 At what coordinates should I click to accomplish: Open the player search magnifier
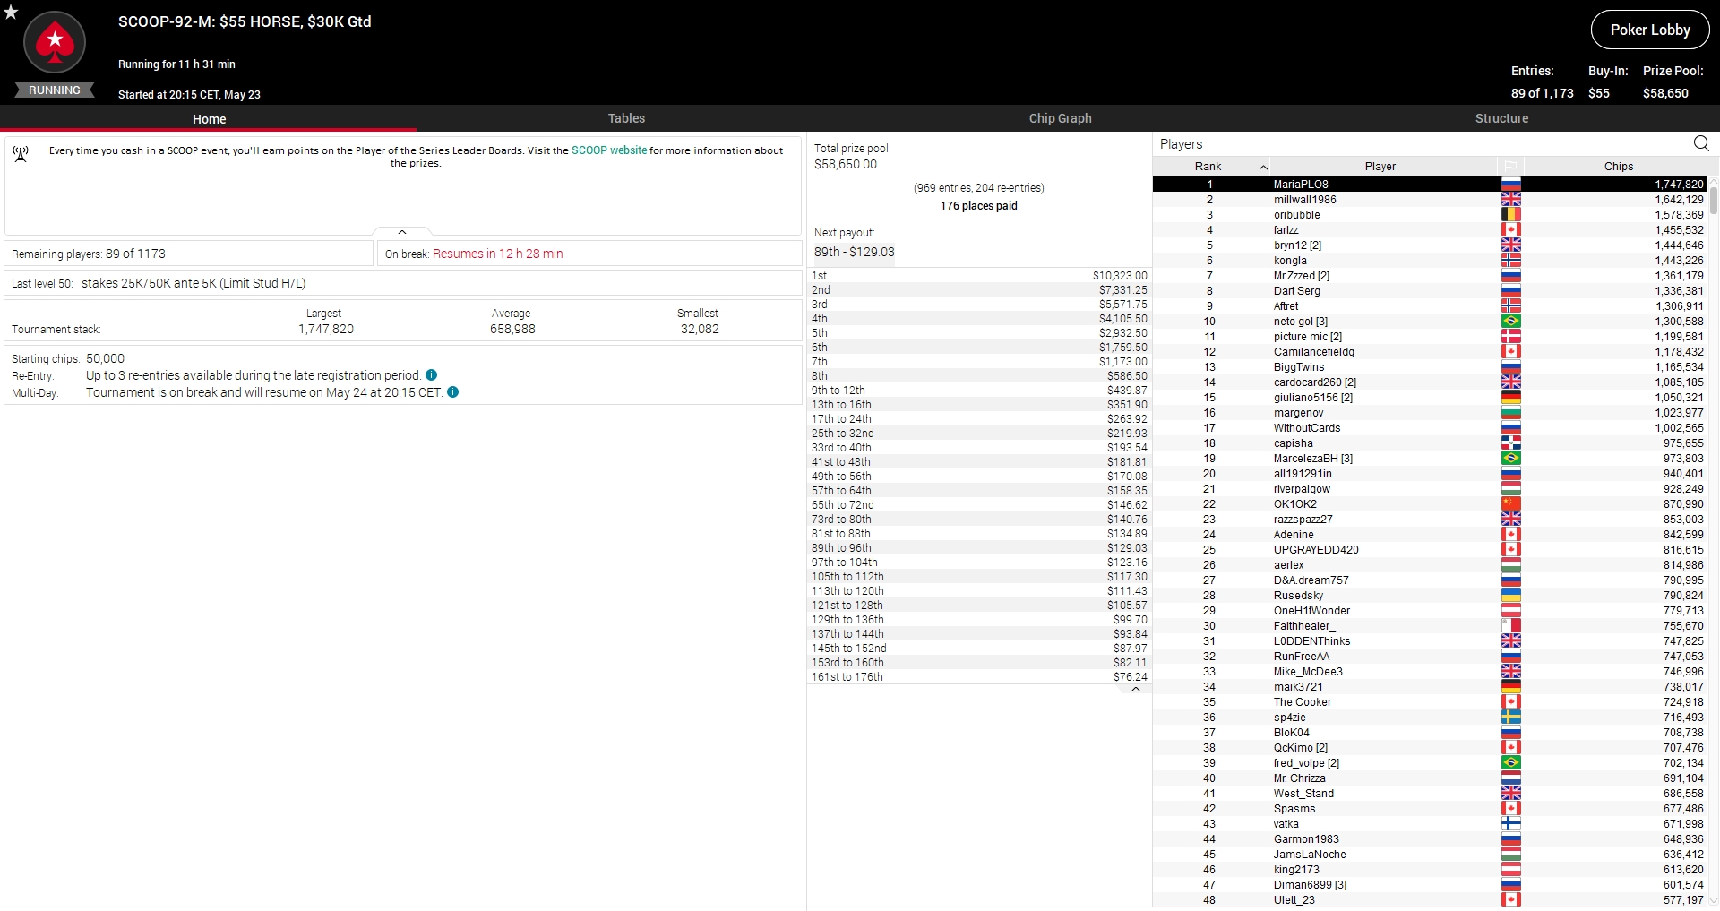(x=1701, y=143)
